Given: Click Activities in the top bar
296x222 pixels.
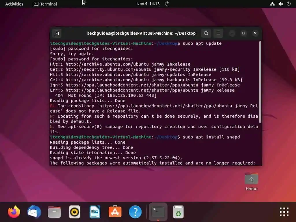Looking at the screenshot, I should click(14, 4).
